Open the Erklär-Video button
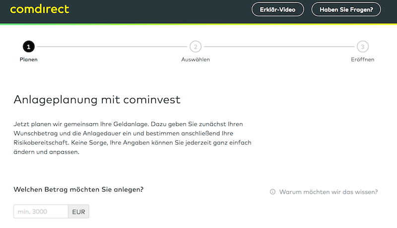 click(278, 9)
